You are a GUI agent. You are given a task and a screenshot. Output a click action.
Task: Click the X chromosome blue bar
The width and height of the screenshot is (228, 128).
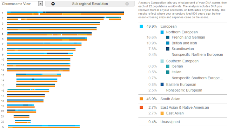coord(44,126)
